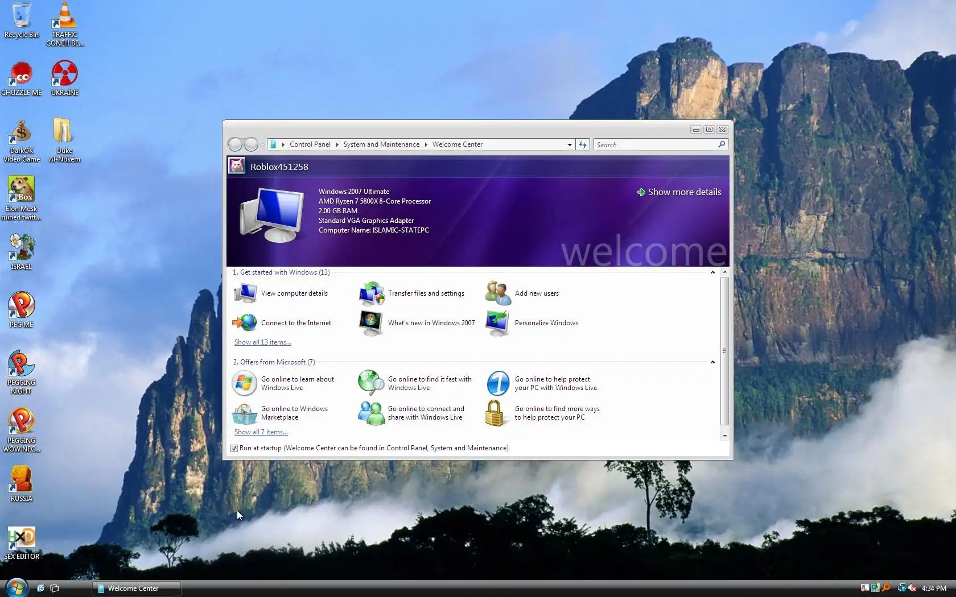Select the PEGGING WOW NEC shortcut
The image size is (956, 597).
click(22, 430)
